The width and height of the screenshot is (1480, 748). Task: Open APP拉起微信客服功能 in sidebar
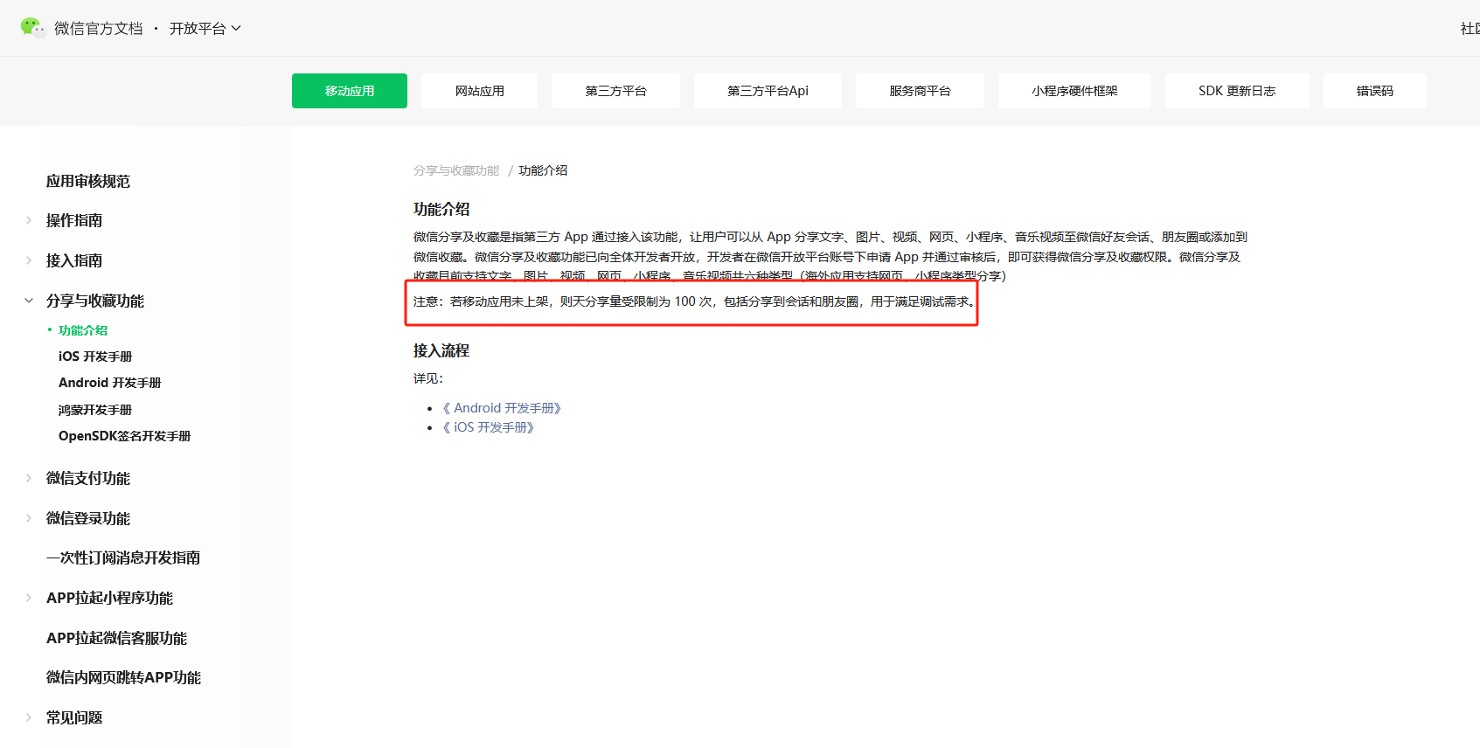tap(116, 638)
